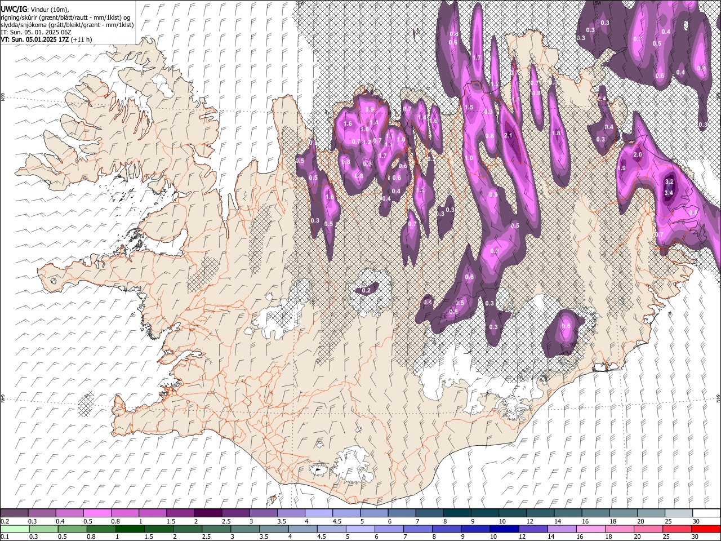Click the '30' label in the lower legend row
721x541 pixels.
696,536
